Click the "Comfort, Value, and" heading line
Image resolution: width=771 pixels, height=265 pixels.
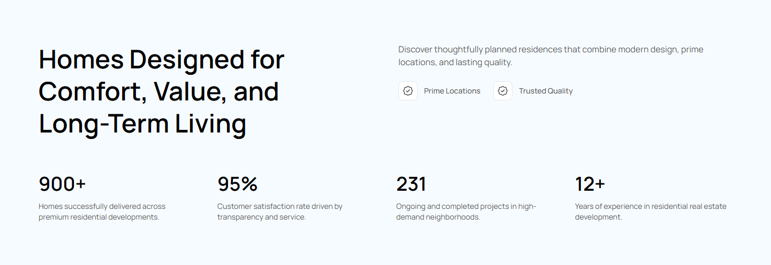[158, 91]
